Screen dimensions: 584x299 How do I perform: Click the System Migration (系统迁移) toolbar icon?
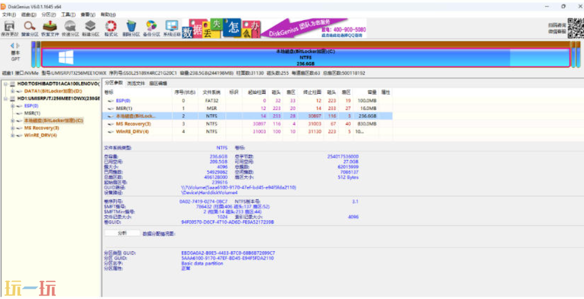[x=172, y=28]
